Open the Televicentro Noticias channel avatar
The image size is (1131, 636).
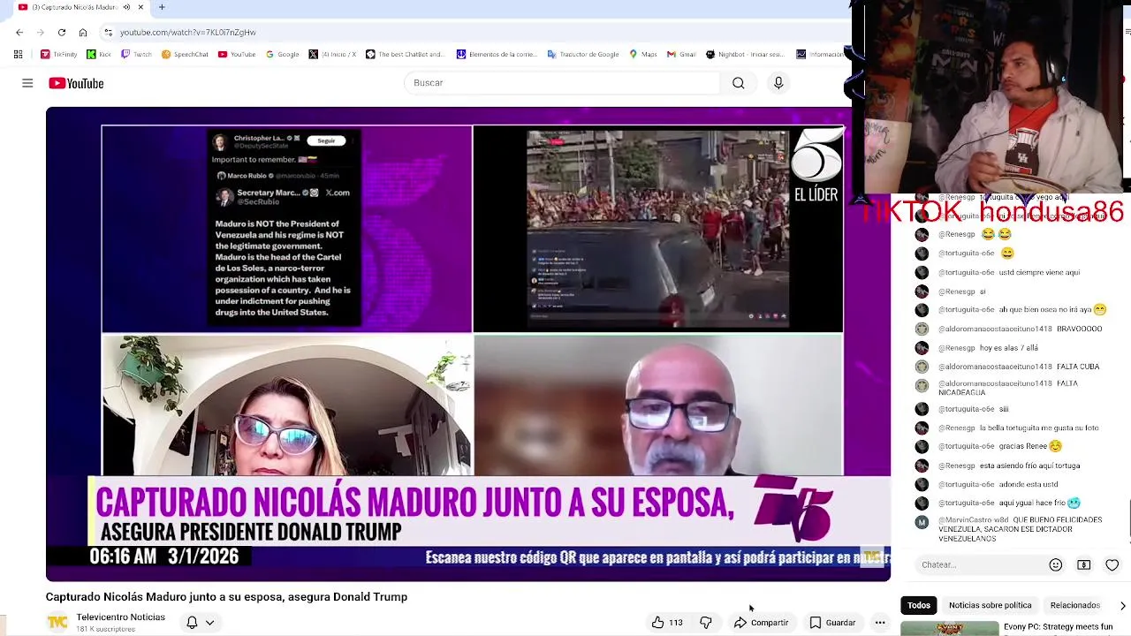[x=57, y=623]
